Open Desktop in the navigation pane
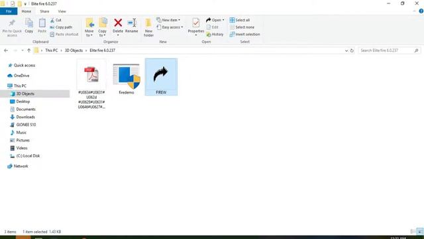Viewport: 424px width, 239px height. 20,102
